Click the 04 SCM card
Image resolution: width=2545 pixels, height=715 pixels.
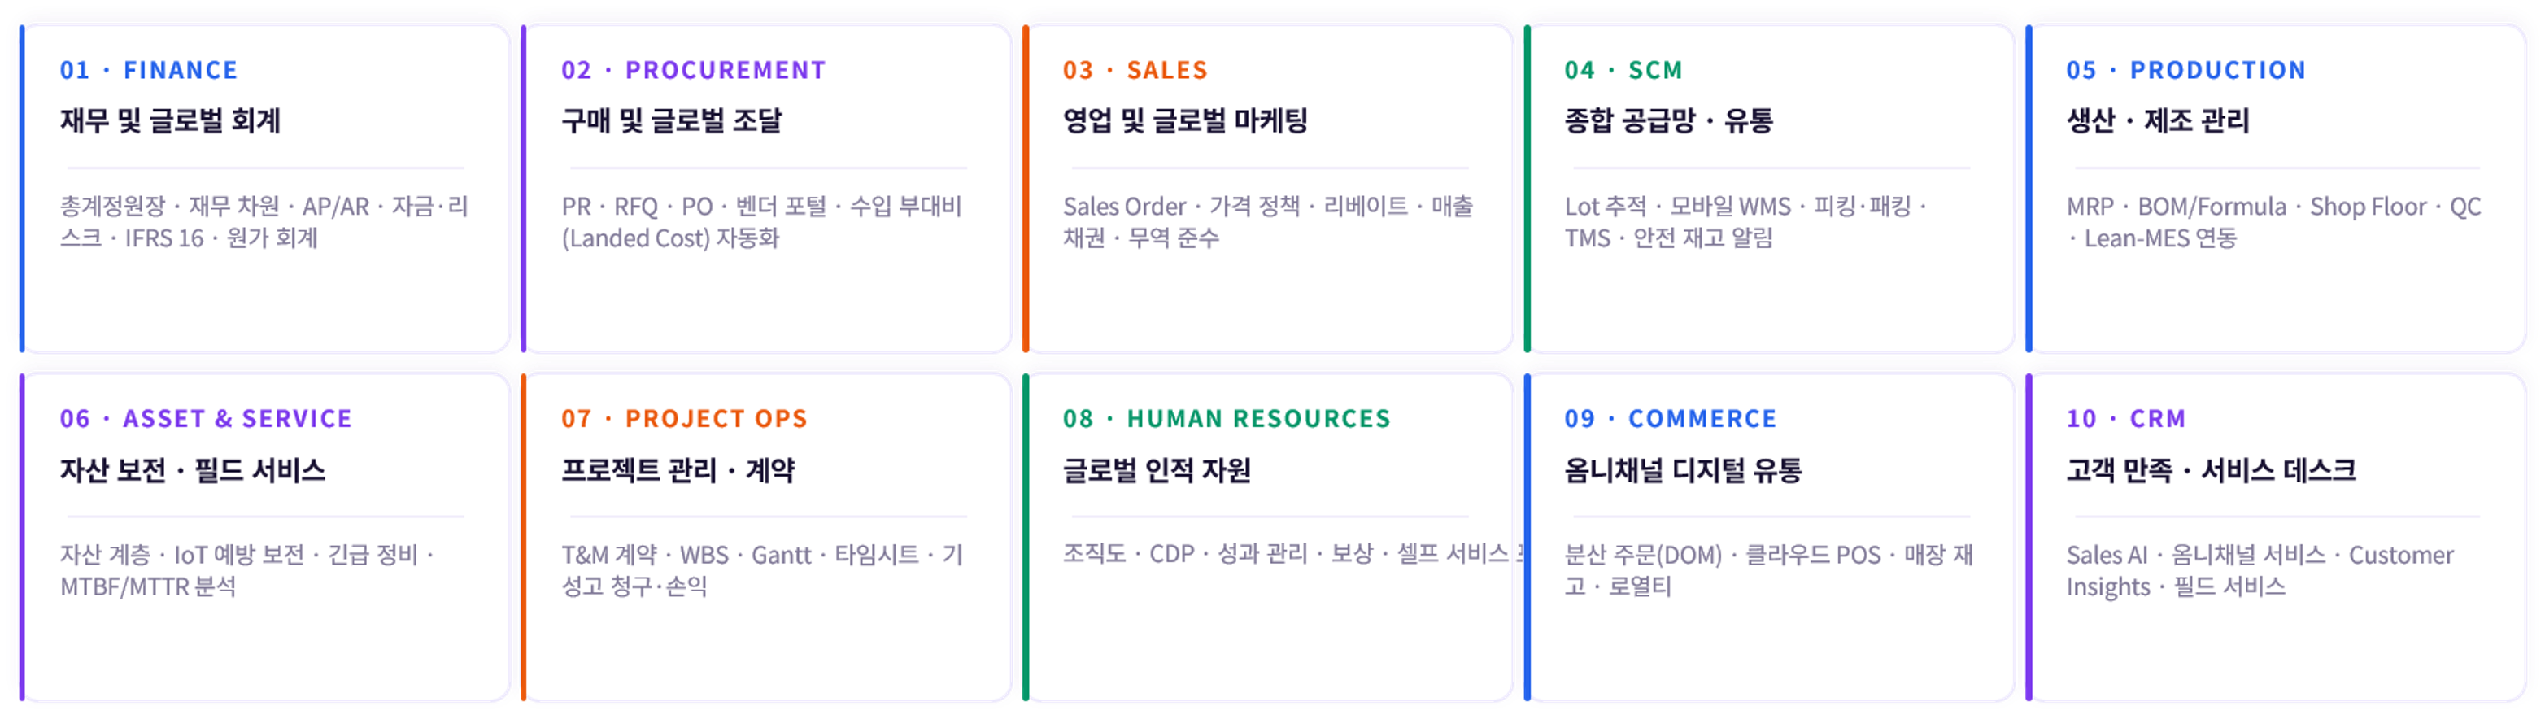pyautogui.click(x=1769, y=189)
